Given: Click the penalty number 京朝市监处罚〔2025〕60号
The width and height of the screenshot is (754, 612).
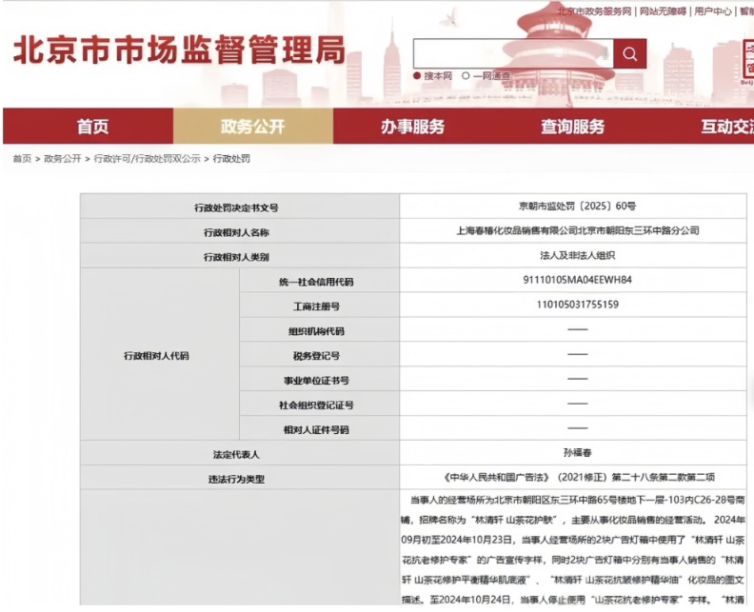Looking at the screenshot, I should point(577,207).
